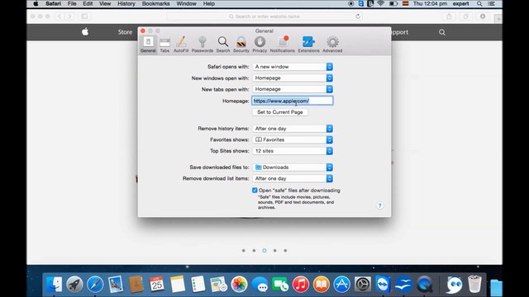Click the expert user name in menu bar
The image size is (529, 297).
(x=461, y=3)
